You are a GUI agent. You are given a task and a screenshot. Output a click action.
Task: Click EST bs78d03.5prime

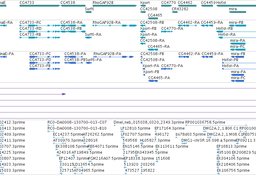(190, 134)
